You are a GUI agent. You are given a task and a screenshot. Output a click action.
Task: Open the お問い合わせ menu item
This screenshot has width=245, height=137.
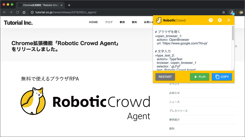point(149,22)
